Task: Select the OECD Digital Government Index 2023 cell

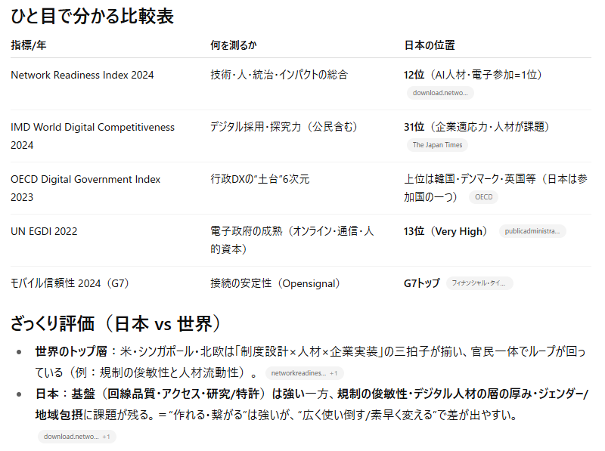Action: (85, 188)
